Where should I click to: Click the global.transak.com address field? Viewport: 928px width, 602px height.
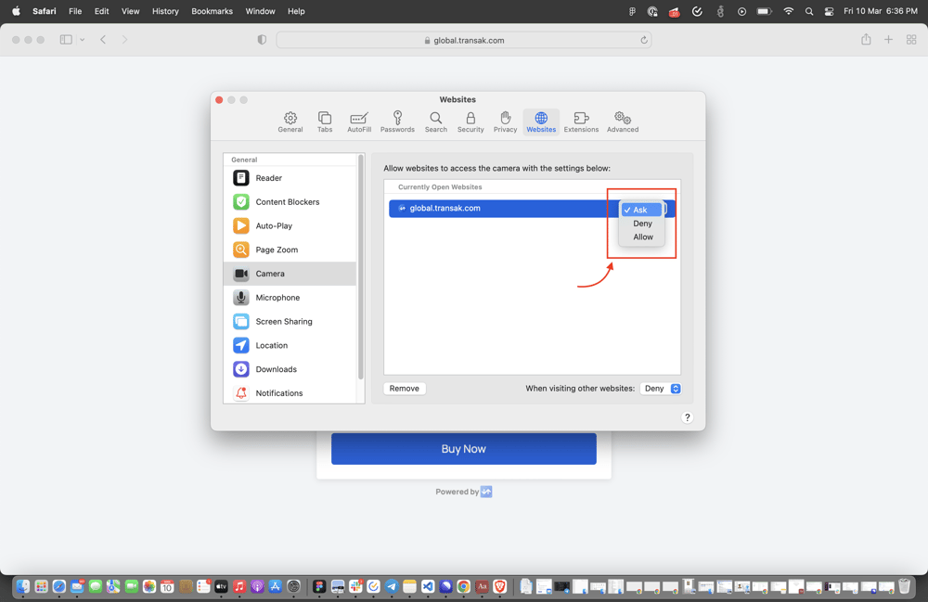[x=463, y=40]
